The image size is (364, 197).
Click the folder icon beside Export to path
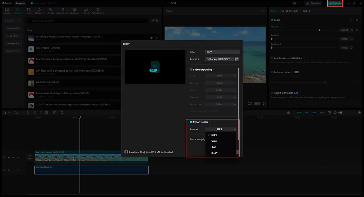click(237, 59)
